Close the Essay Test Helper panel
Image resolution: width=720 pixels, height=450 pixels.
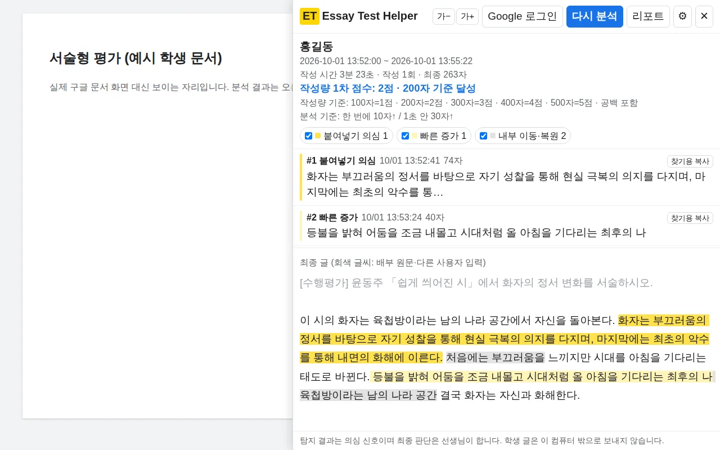coord(704,16)
